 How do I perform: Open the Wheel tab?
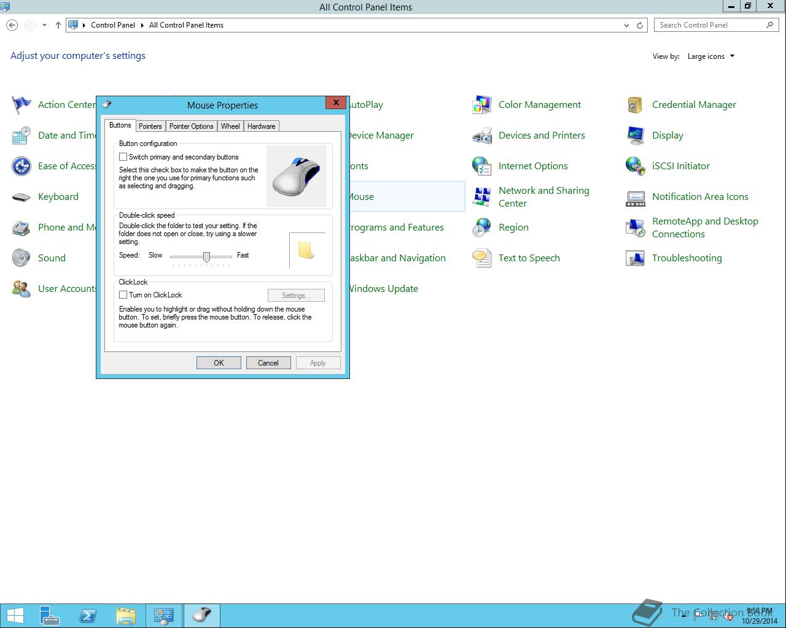(x=230, y=126)
